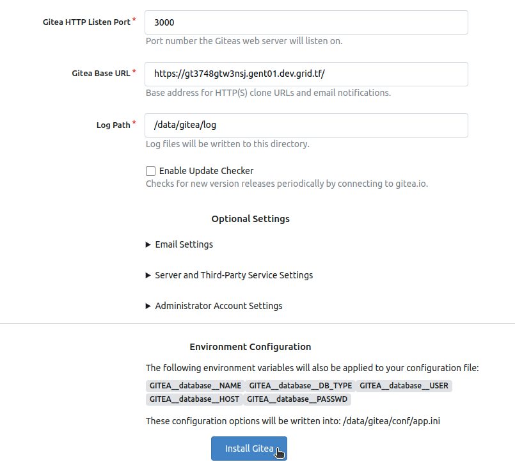Image resolution: width=515 pixels, height=469 pixels.
Task: Click the Gitea Base URL label
Action: pos(101,74)
